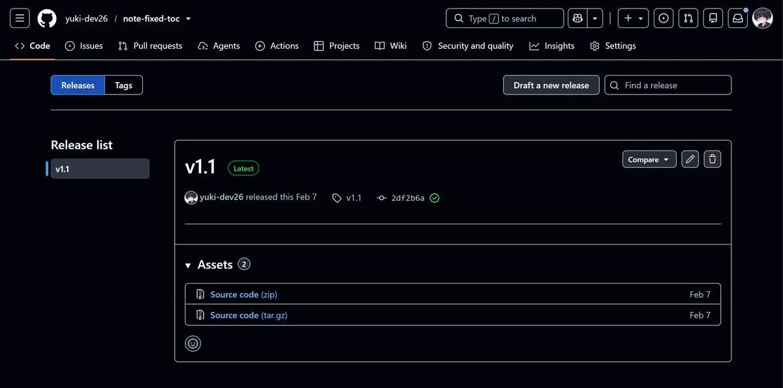Switch to the Wiki tab
Screen dimensions: 783x388
pyautogui.click(x=391, y=46)
